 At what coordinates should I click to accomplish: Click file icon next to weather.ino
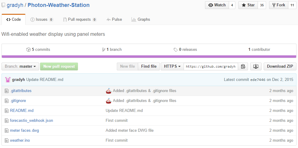[x=7, y=140]
